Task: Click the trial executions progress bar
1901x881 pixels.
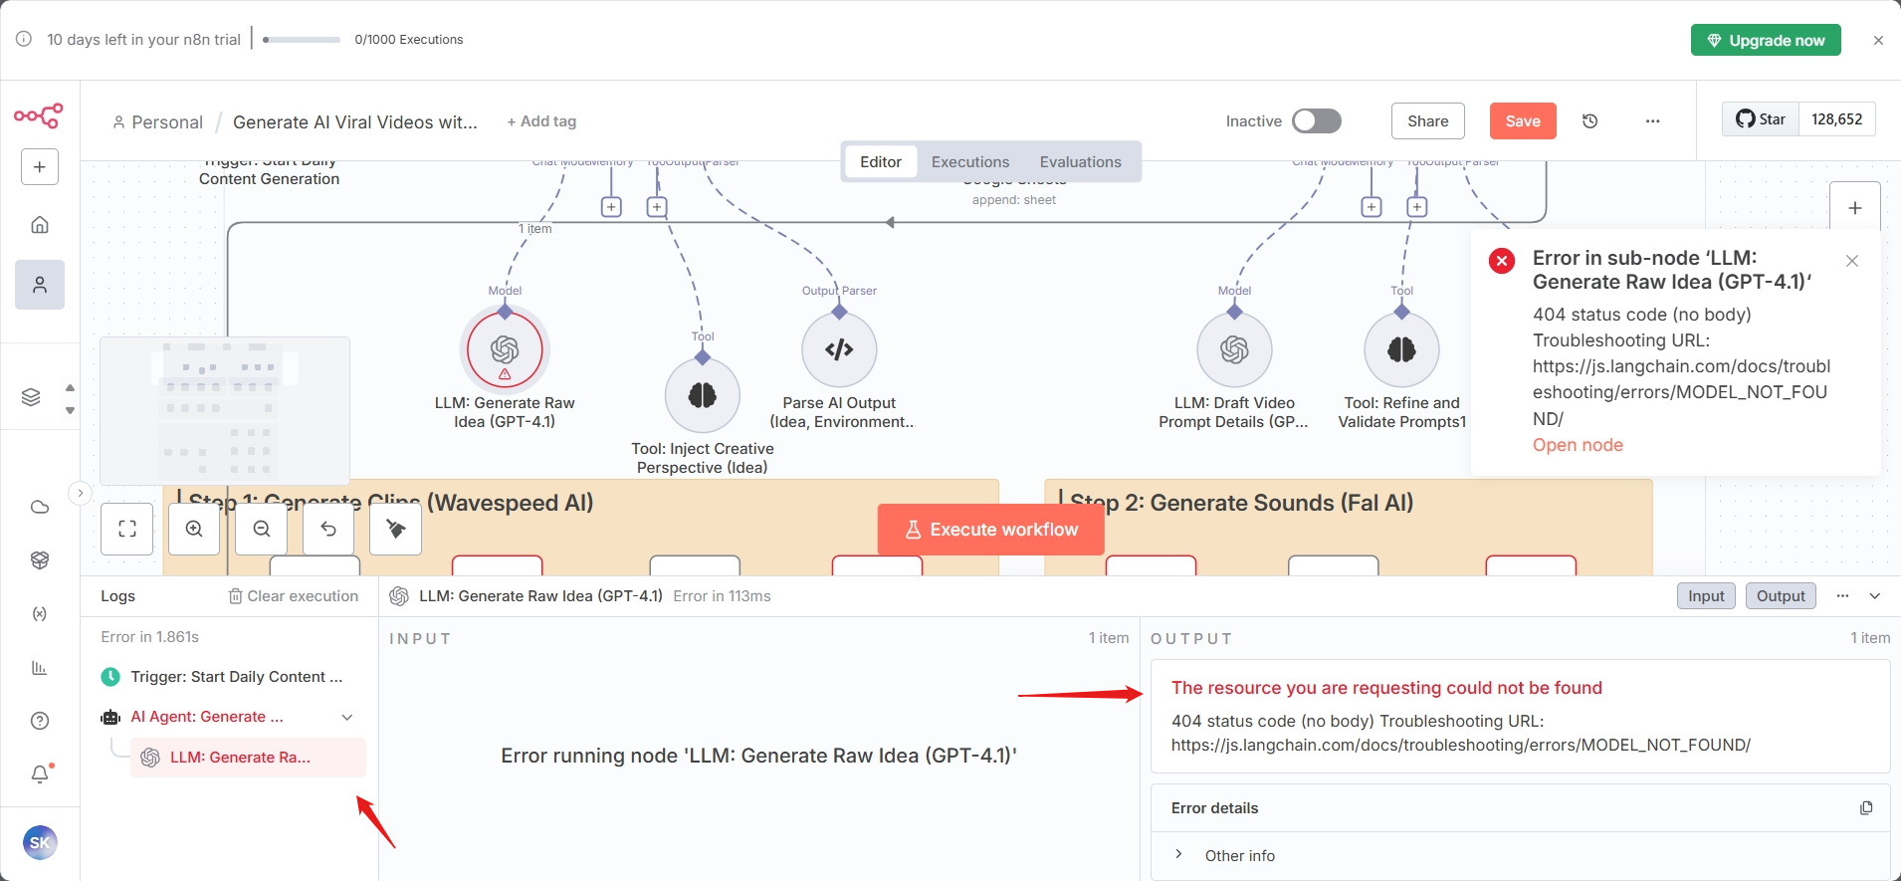Action: coord(302,40)
